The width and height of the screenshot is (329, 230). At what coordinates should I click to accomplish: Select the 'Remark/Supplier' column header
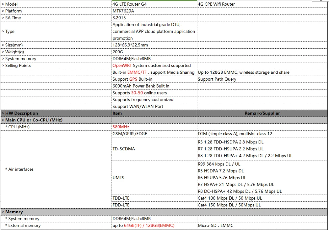262,113
